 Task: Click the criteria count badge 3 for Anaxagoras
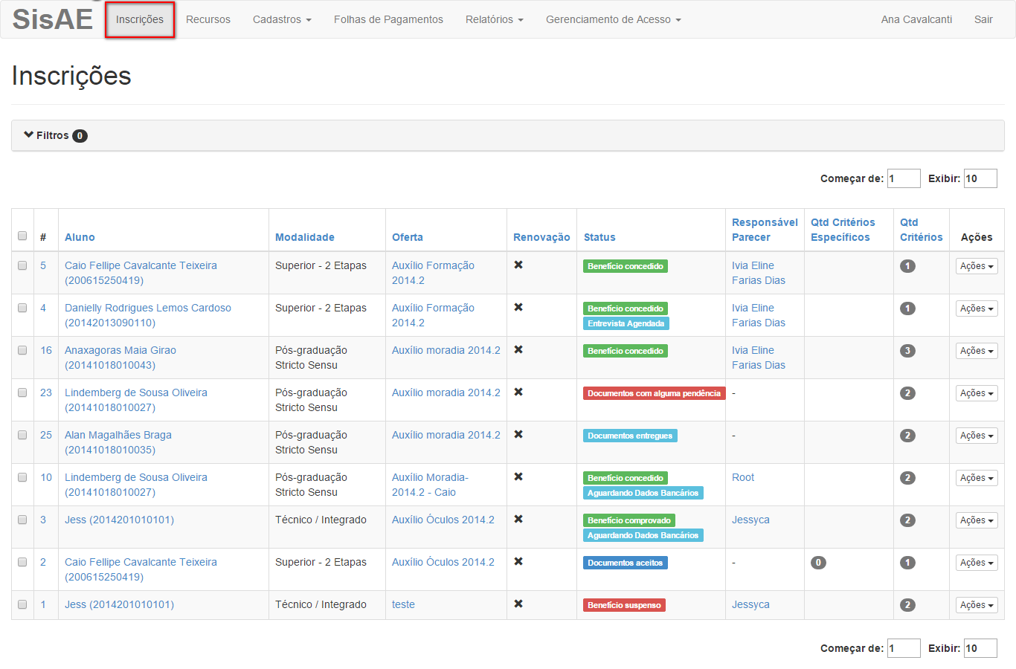[907, 351]
